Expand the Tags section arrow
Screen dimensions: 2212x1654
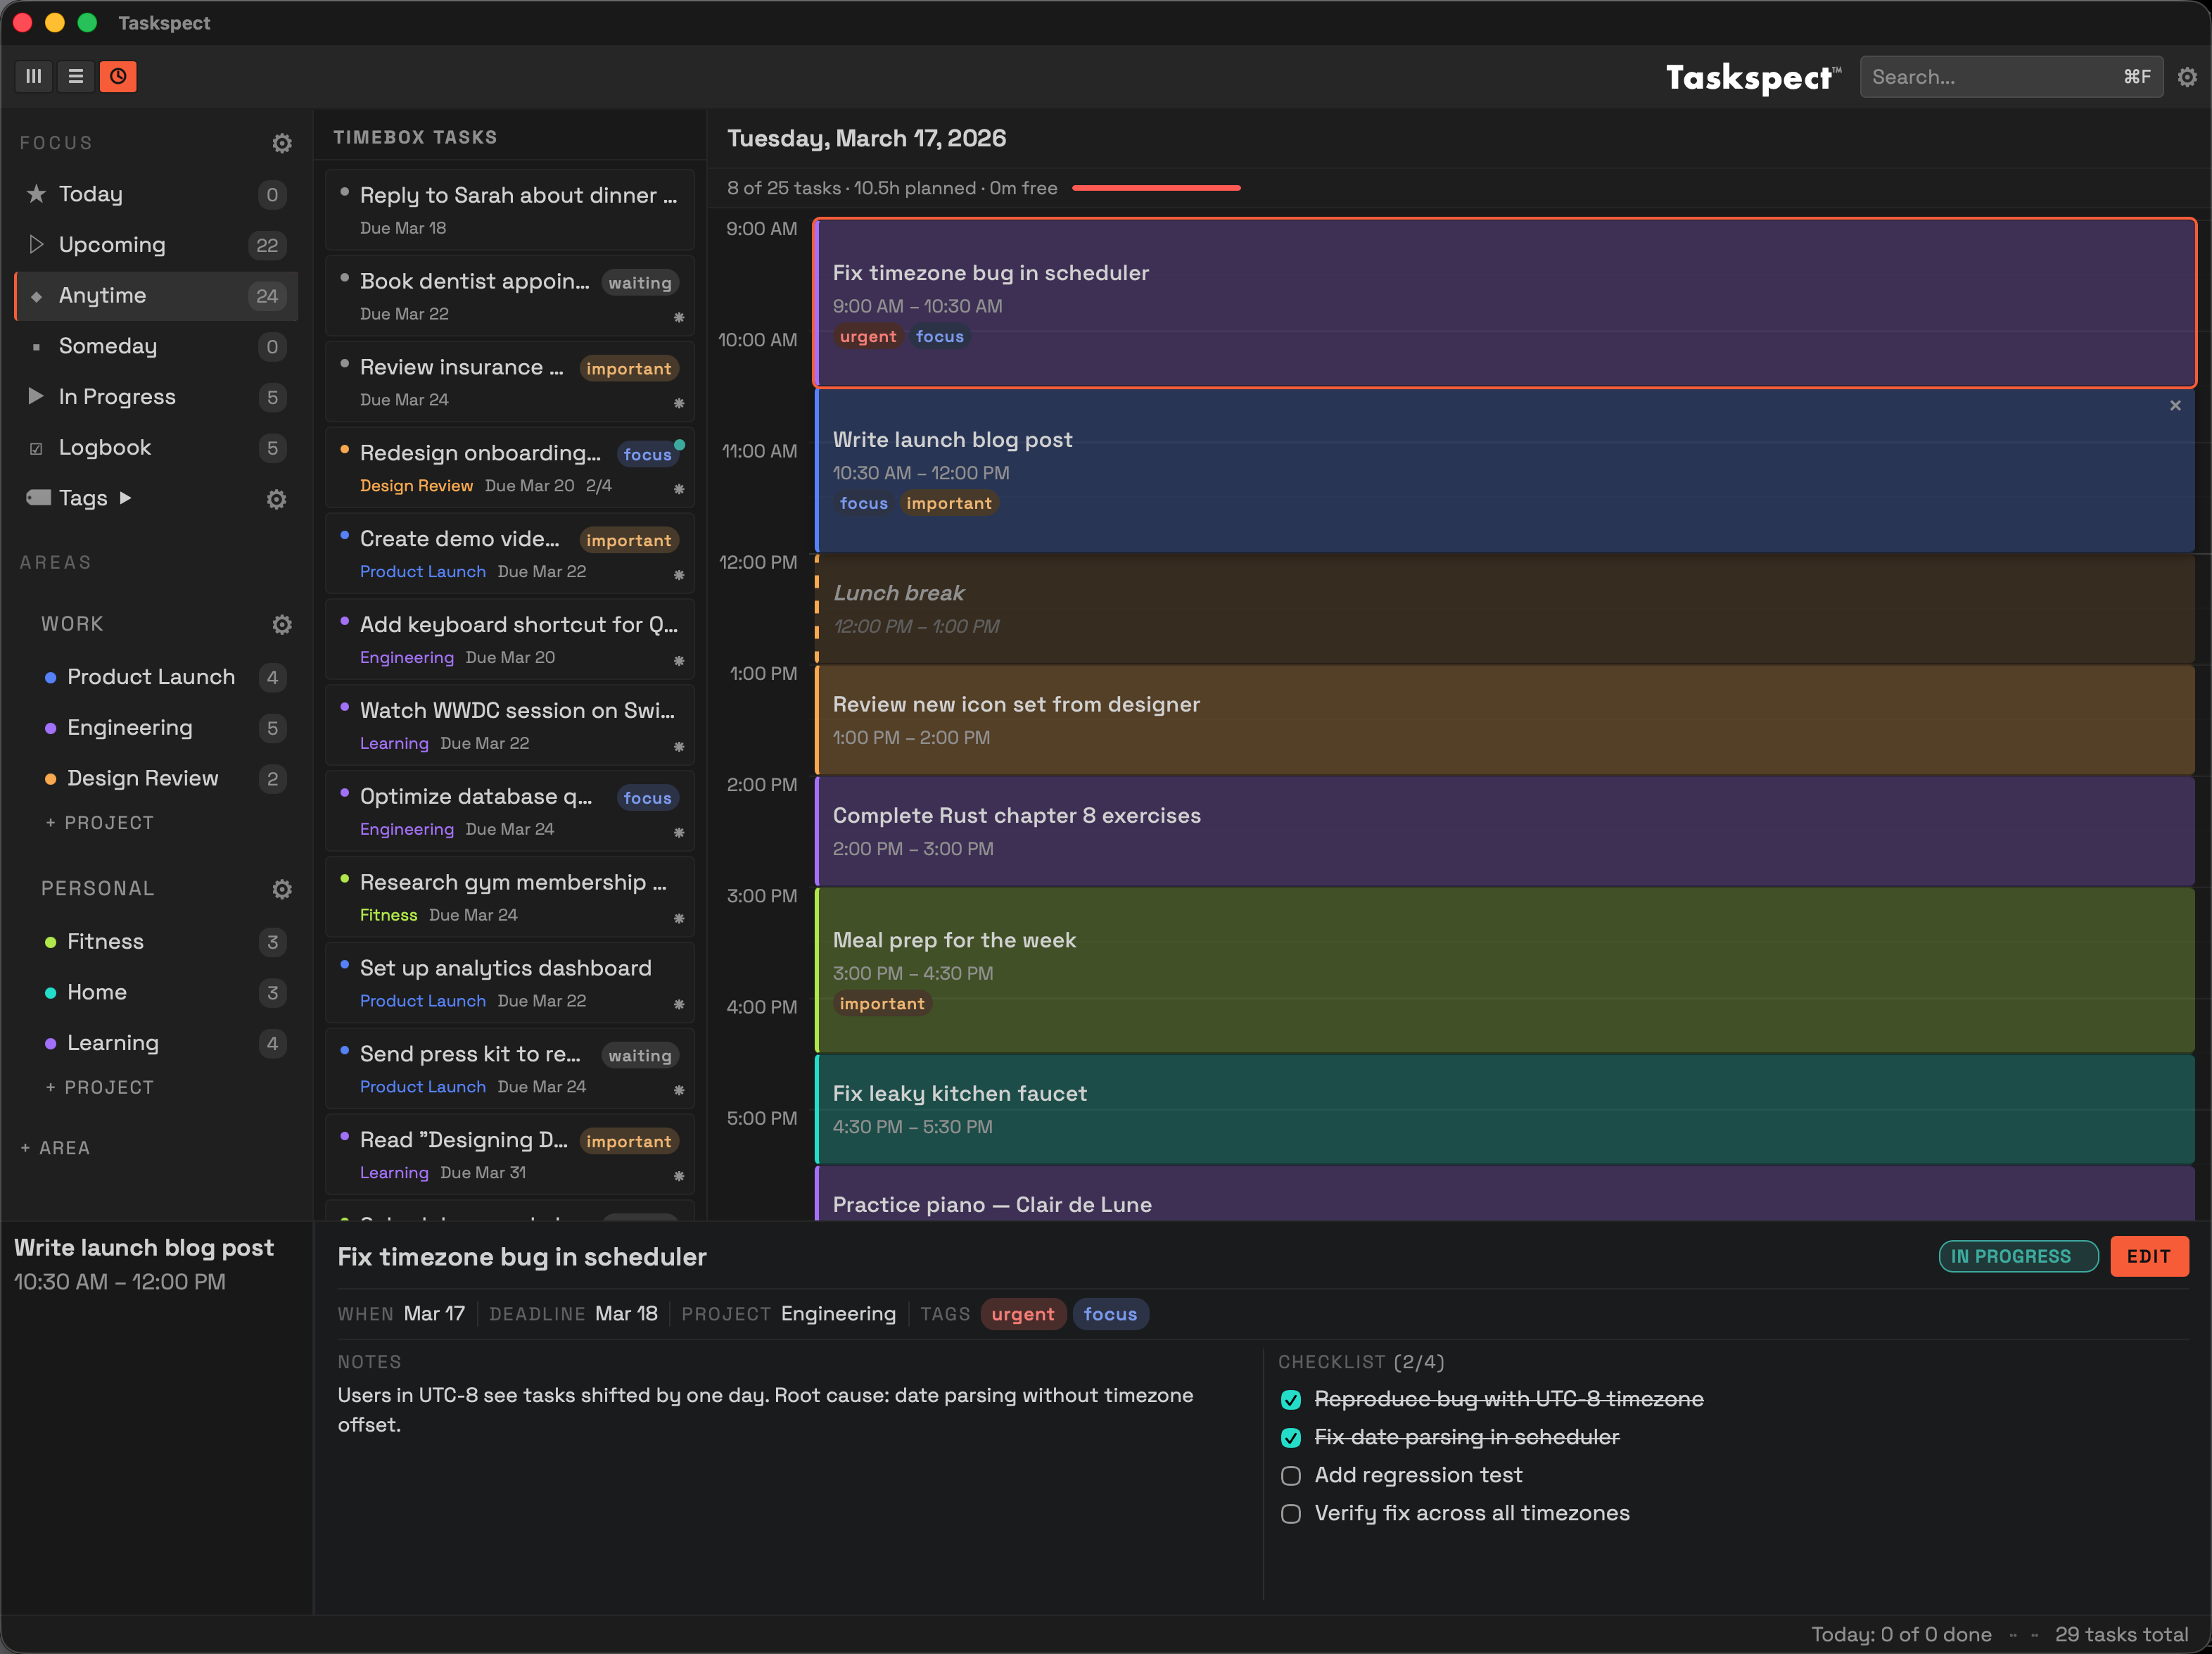coord(126,498)
